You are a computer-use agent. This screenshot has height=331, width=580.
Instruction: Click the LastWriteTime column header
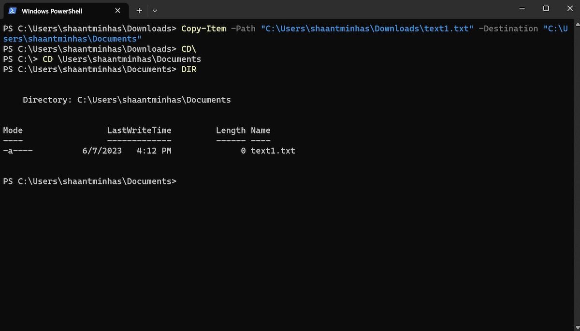(x=139, y=130)
